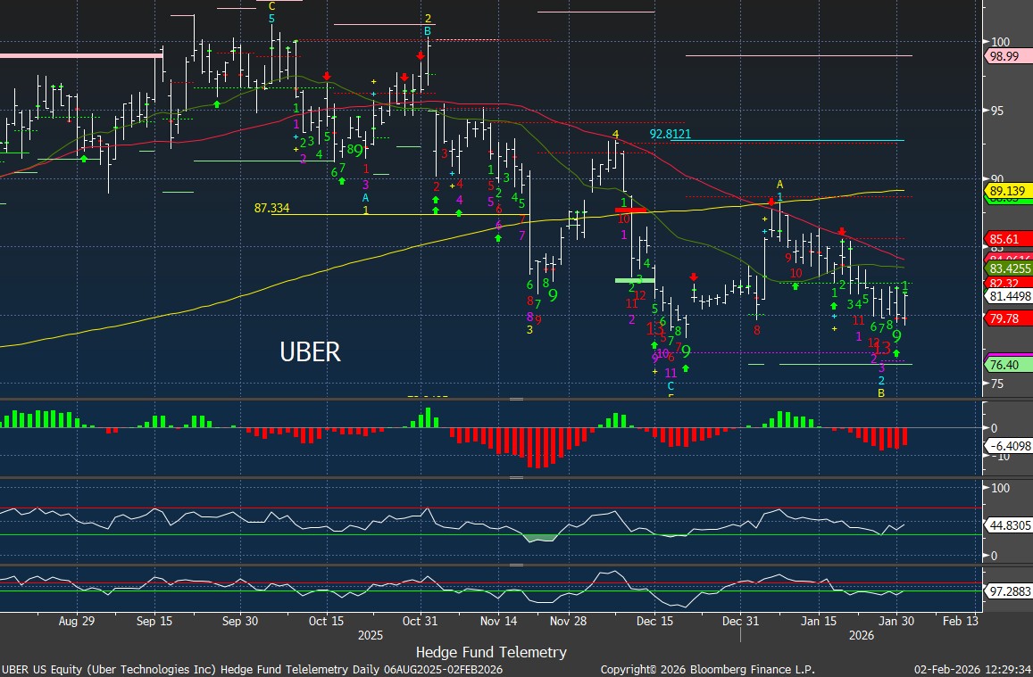Click the red sell arrow below the yellow A label
The width and height of the screenshot is (1033, 677).
(771, 203)
